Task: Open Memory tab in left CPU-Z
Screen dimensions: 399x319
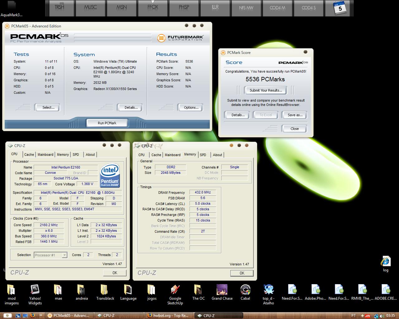Action: click(x=63, y=155)
